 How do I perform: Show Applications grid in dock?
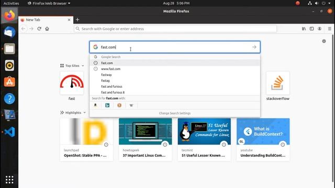click(x=9, y=180)
